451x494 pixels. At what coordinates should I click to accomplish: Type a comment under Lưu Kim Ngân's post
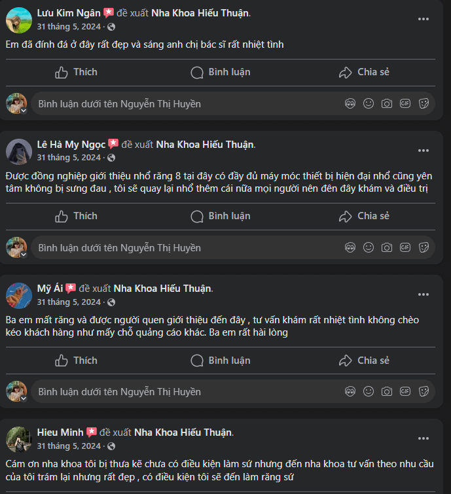[x=183, y=103]
